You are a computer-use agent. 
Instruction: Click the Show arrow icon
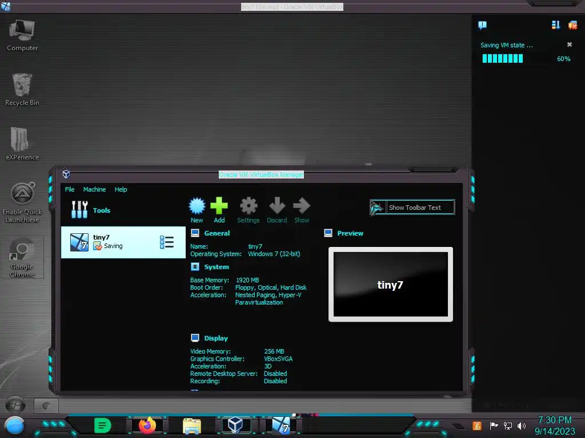(302, 206)
